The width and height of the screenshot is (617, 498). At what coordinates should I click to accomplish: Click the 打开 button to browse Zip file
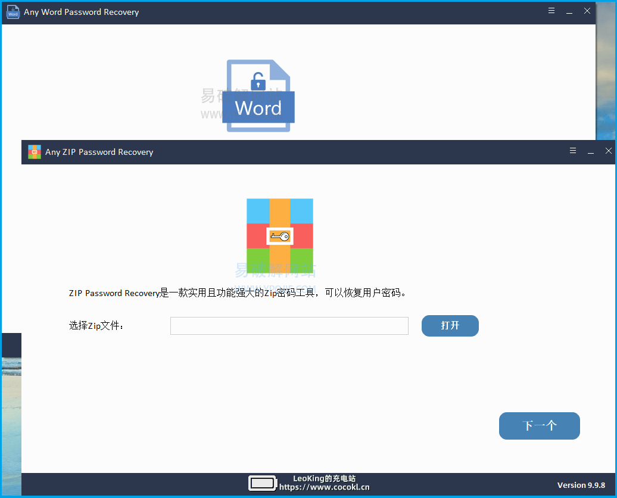[x=450, y=326]
